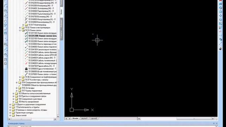
Task: Expand the Проектные контуры folder
Action: 10,113
